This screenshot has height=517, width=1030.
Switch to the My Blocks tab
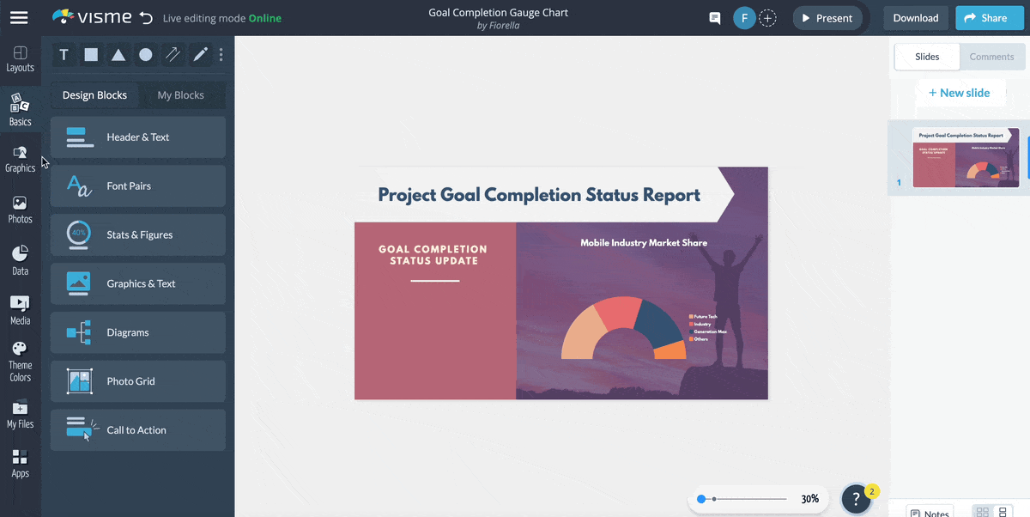[182, 94]
